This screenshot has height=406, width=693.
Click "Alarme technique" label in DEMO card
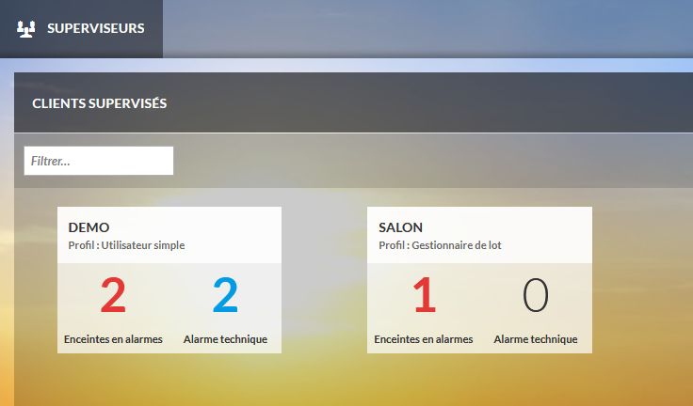pyautogui.click(x=225, y=339)
